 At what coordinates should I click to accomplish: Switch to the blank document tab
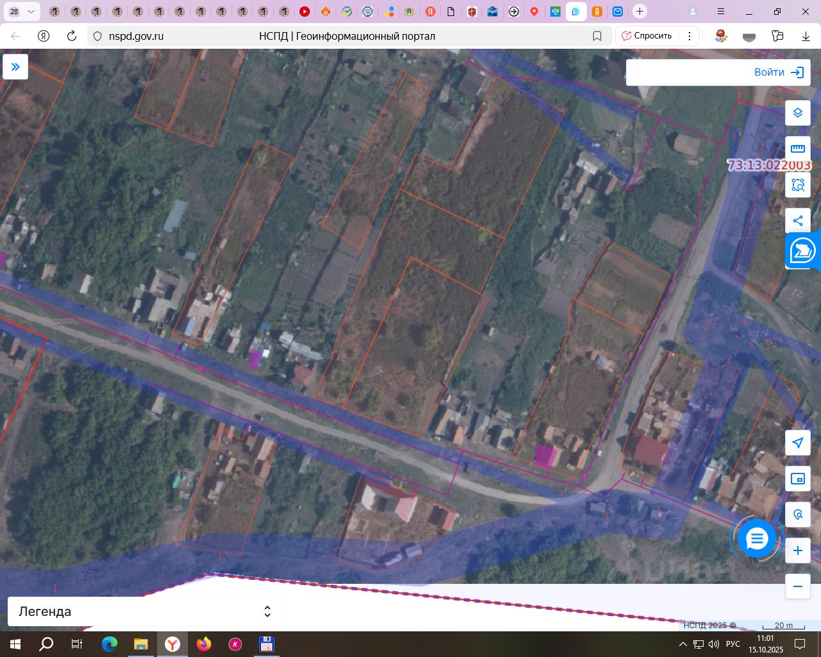click(451, 12)
